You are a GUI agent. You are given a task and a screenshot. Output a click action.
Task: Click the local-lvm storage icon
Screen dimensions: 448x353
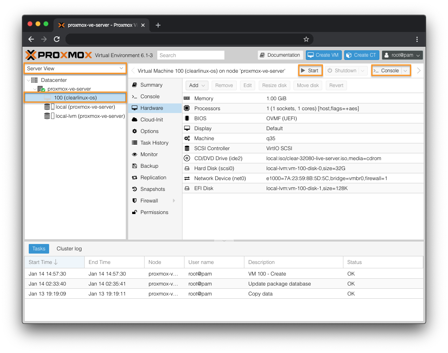49,116
